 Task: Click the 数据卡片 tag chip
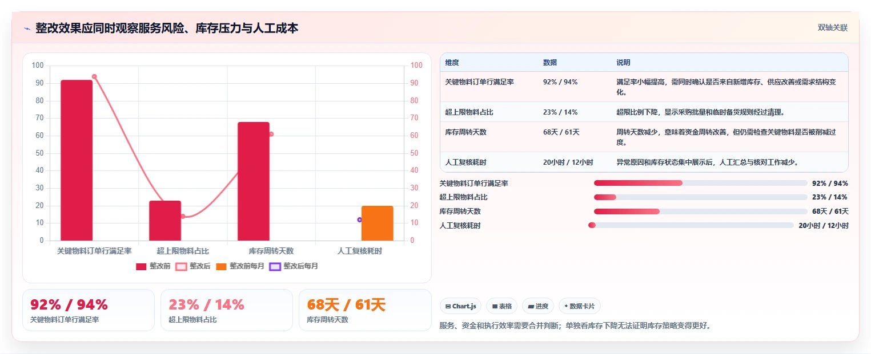579,306
